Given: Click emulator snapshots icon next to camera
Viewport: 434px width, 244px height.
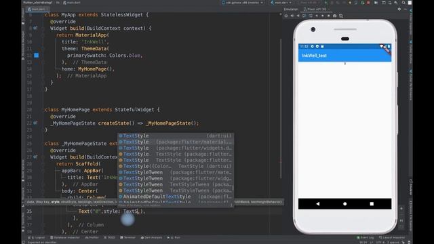Looking at the screenshot, I should click(341, 16).
